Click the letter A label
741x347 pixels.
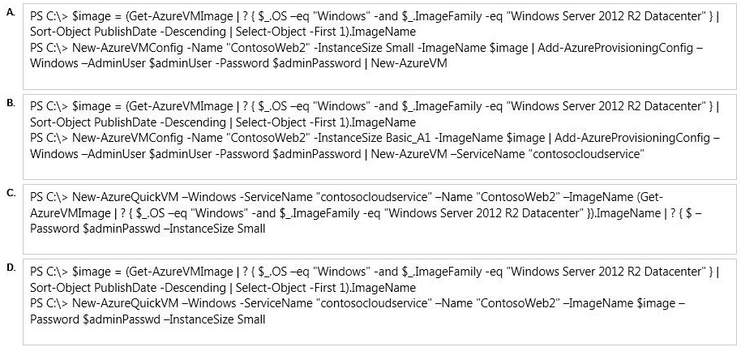[11, 14]
